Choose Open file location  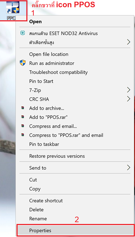coord(49,54)
